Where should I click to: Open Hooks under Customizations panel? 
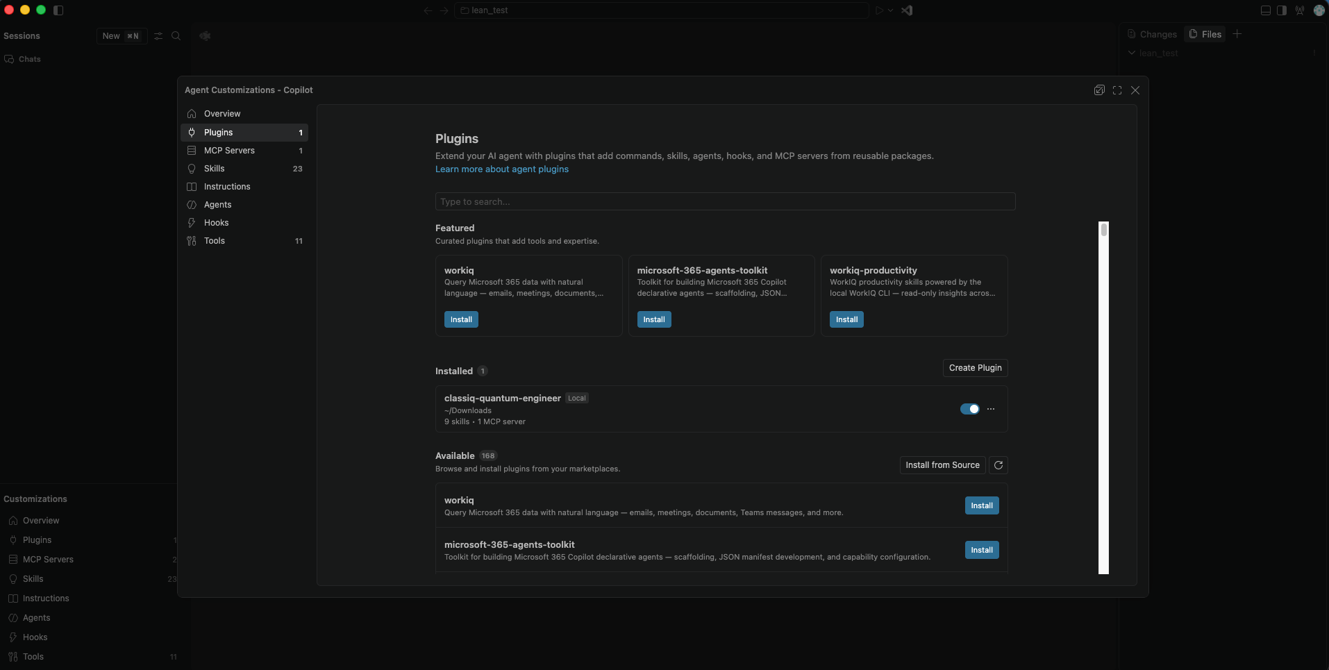point(89,637)
